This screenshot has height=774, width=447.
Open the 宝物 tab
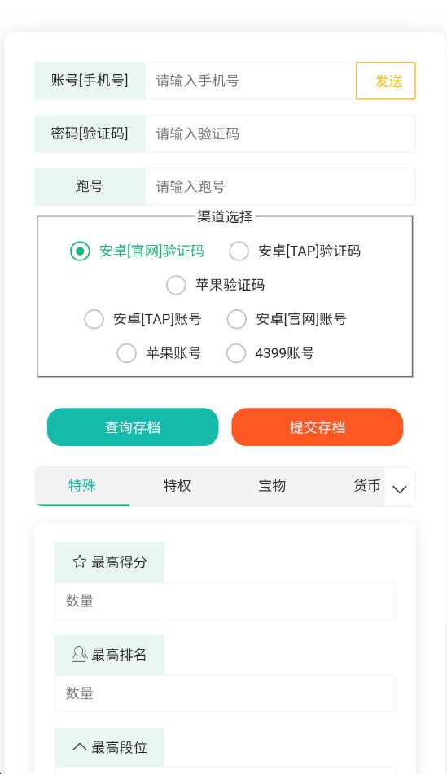click(272, 486)
